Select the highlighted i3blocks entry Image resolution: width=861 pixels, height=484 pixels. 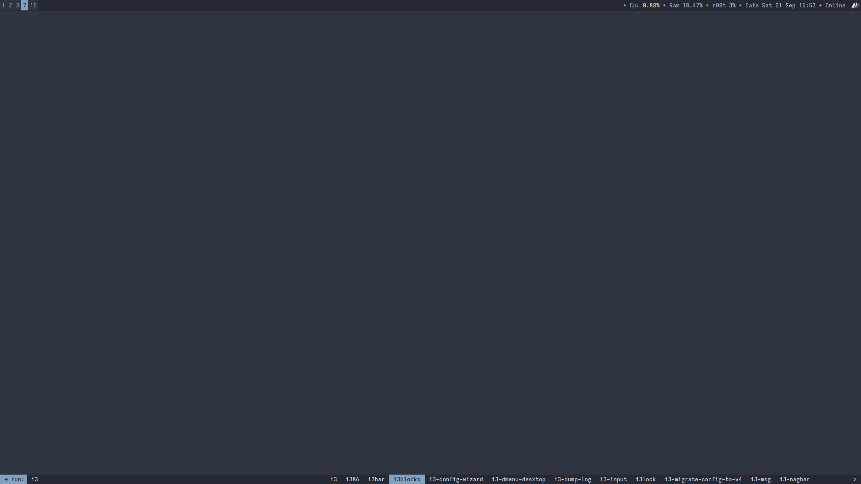407,479
